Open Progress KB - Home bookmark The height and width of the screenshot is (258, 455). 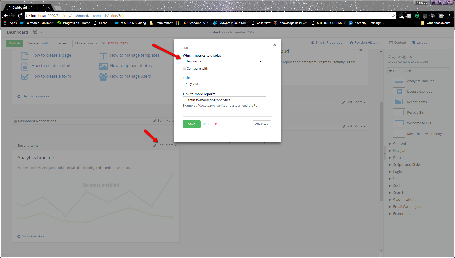[74, 23]
